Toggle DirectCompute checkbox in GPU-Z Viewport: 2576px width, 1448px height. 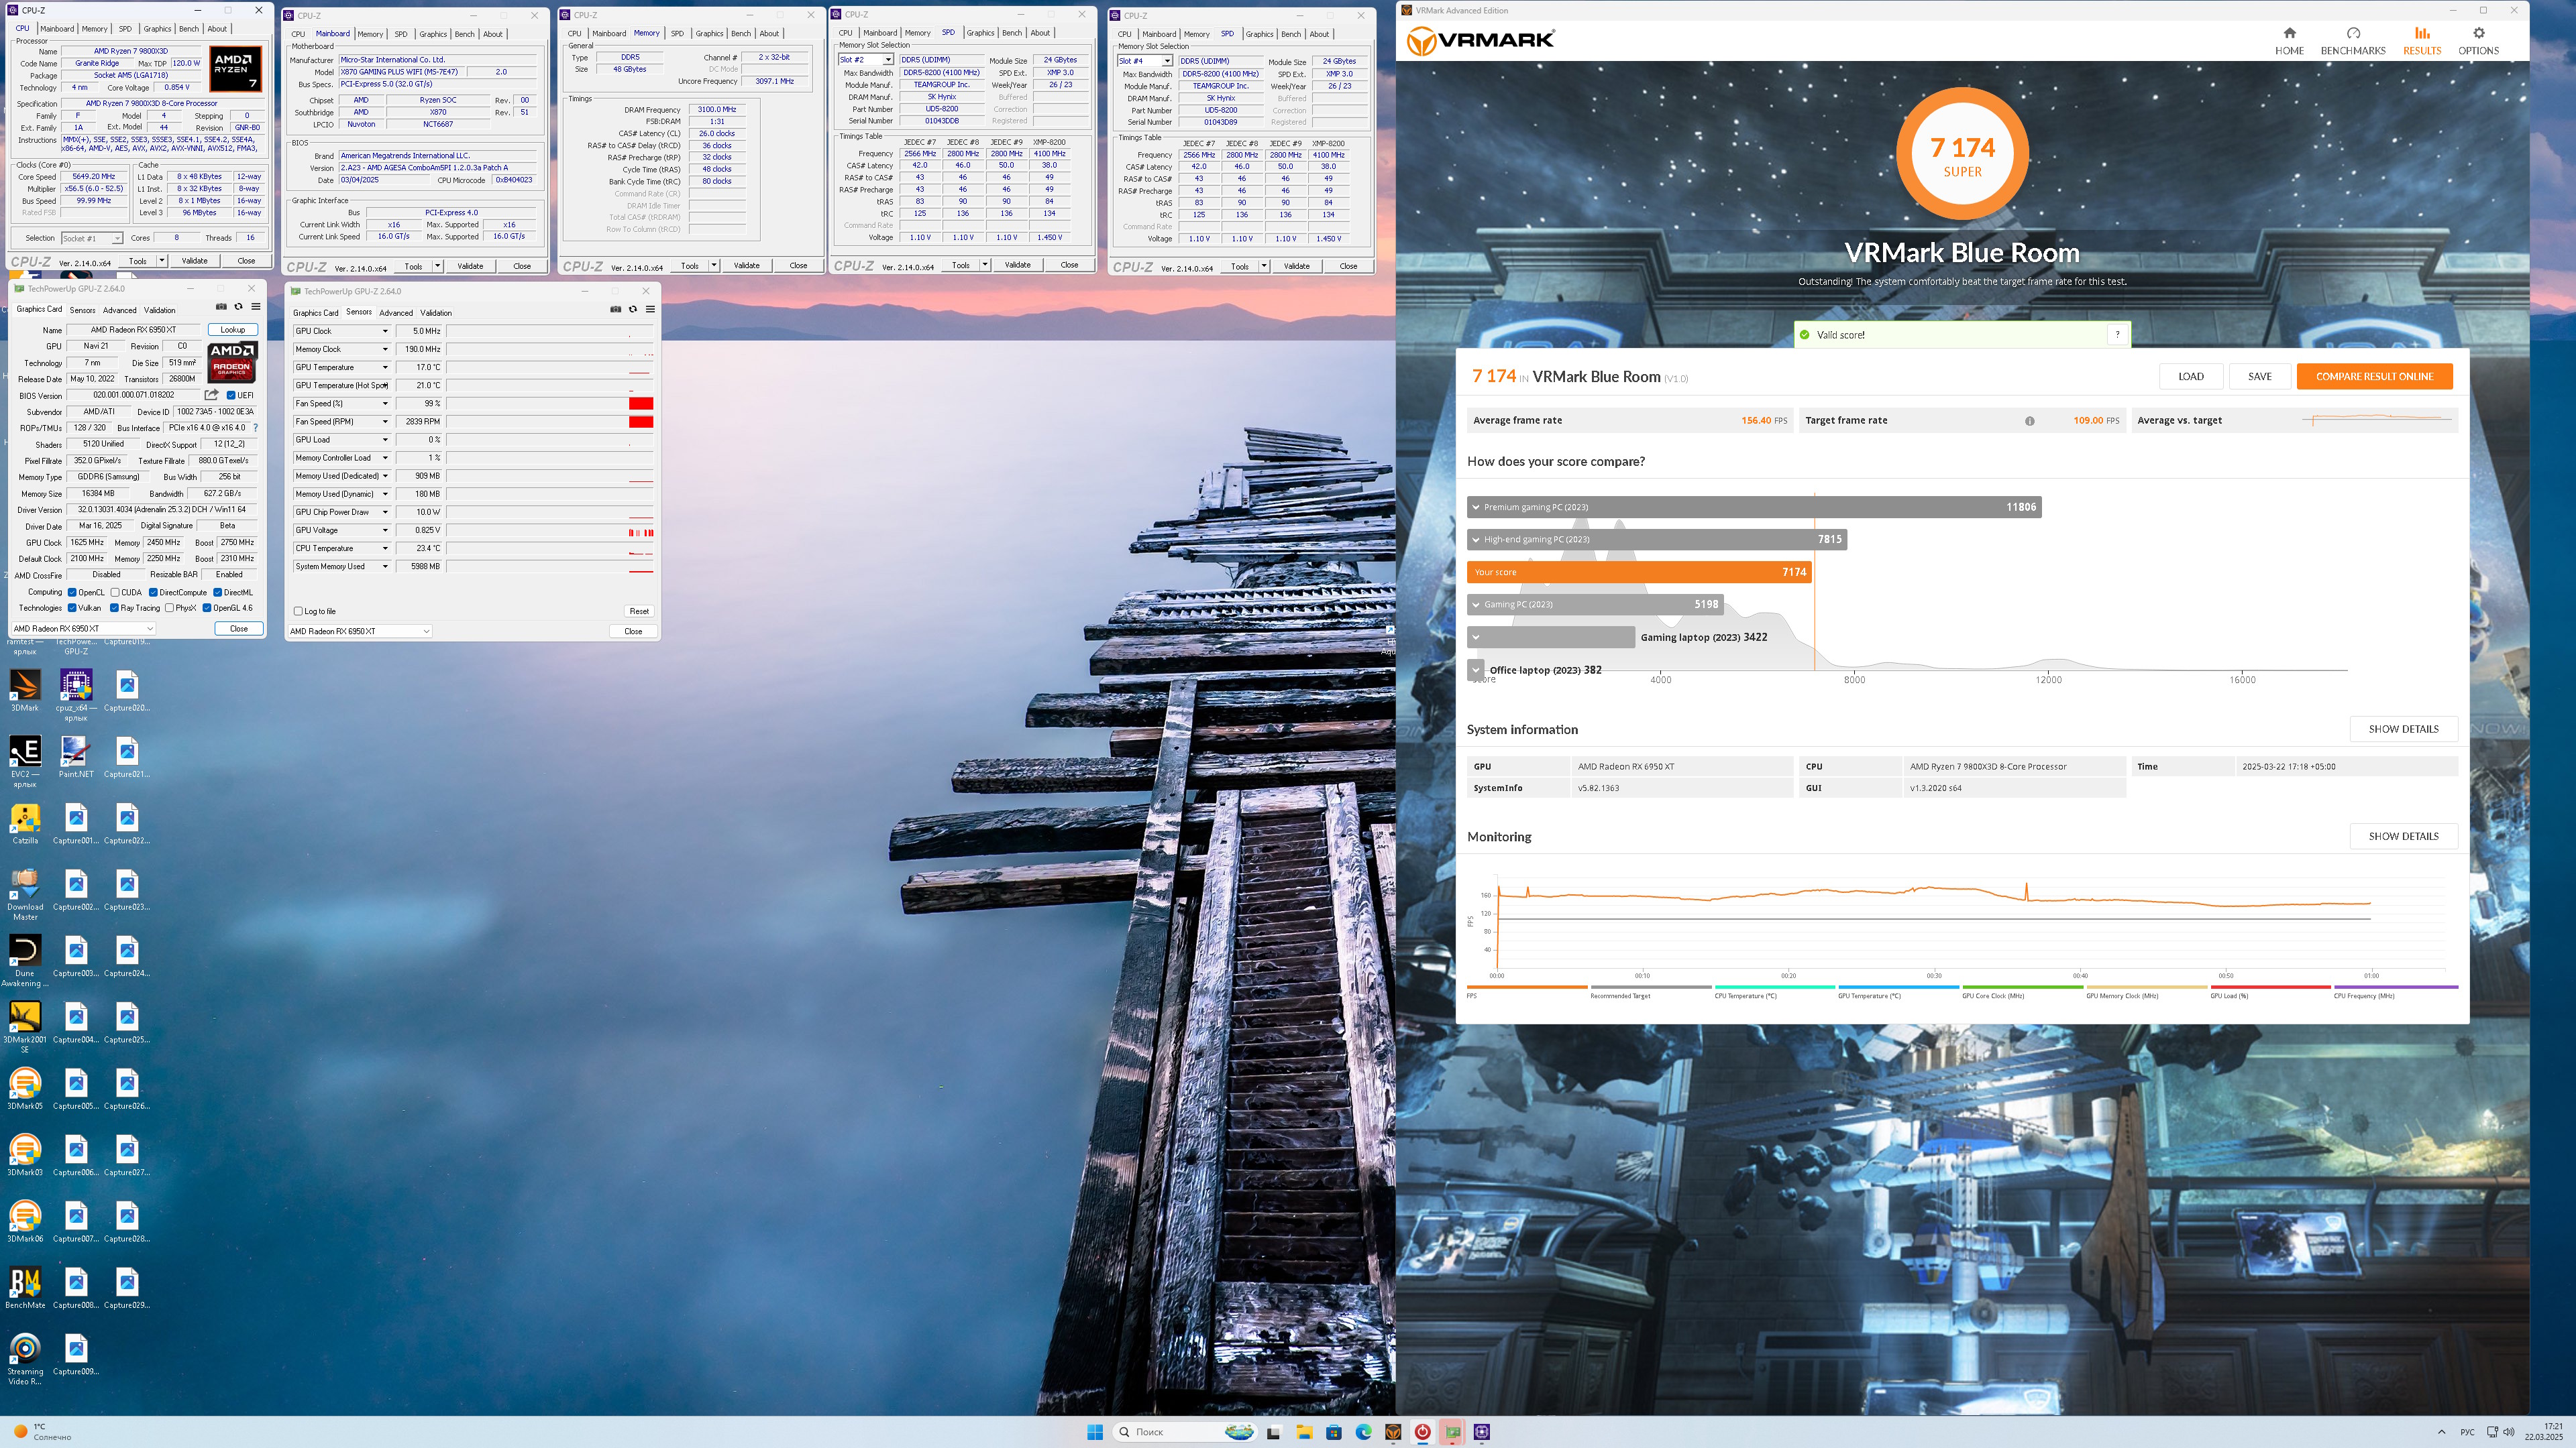[x=153, y=593]
